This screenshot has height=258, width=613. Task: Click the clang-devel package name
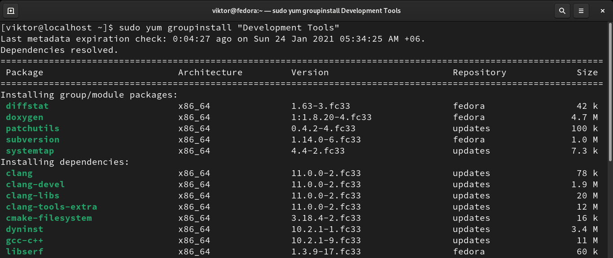click(x=35, y=185)
